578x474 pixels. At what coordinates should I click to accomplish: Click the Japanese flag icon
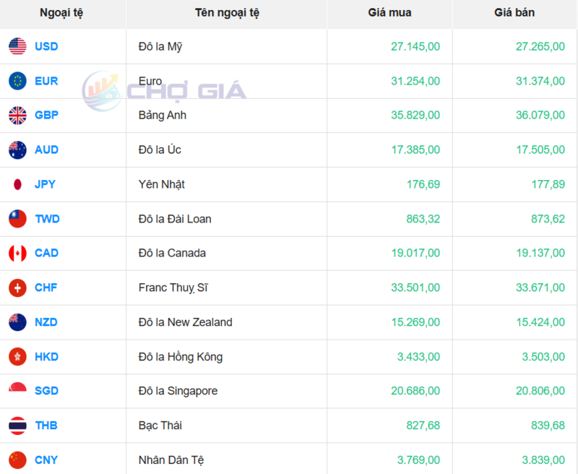(17, 184)
